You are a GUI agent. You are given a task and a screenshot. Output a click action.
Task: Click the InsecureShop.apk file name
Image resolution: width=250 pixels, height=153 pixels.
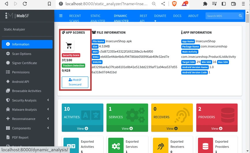[119, 41]
